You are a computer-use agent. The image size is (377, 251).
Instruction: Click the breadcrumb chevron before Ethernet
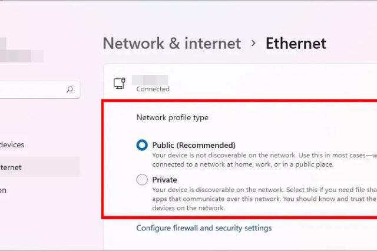253,43
